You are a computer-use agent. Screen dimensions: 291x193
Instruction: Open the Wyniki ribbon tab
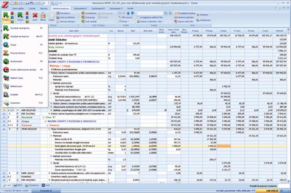[x=130, y=8]
